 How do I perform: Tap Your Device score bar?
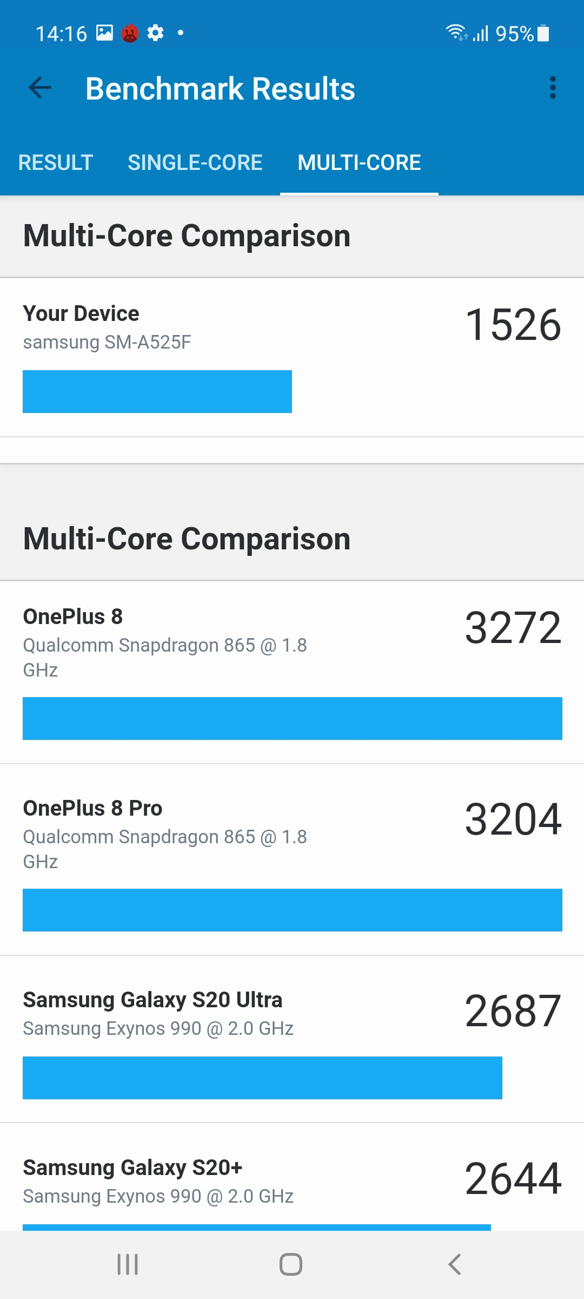157,391
